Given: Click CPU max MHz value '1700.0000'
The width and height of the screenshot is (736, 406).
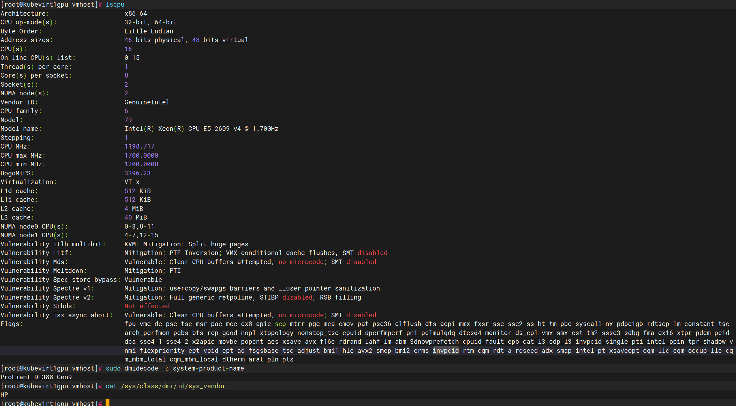Looking at the screenshot, I should point(141,156).
